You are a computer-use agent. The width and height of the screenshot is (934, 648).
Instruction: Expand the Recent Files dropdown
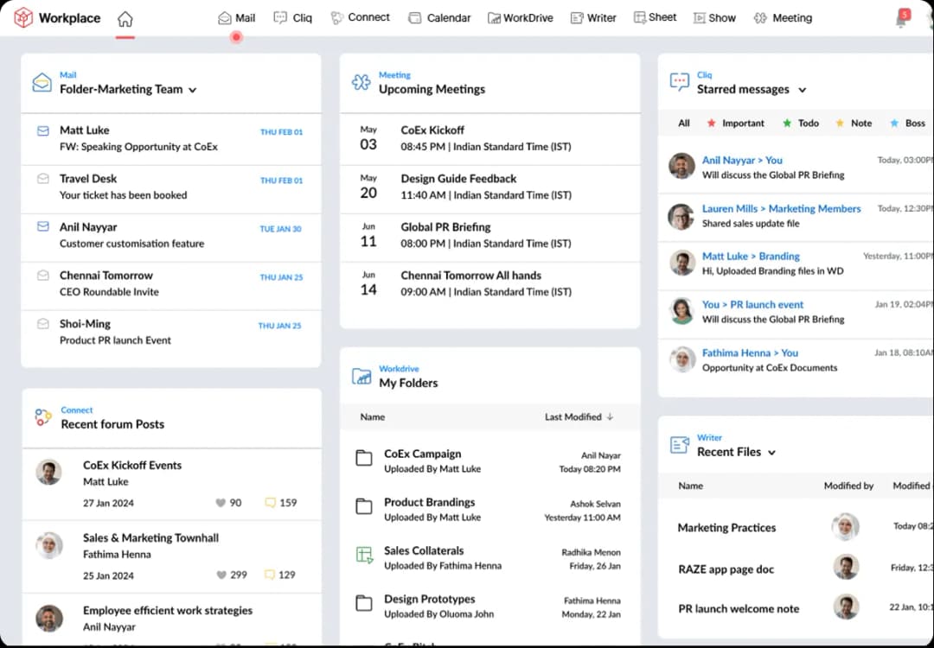coord(772,453)
